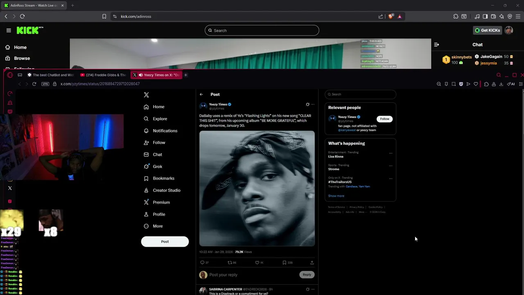Open Grok explain icon on post

[307, 104]
